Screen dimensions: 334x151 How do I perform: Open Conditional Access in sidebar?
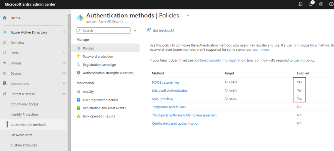point(24,104)
